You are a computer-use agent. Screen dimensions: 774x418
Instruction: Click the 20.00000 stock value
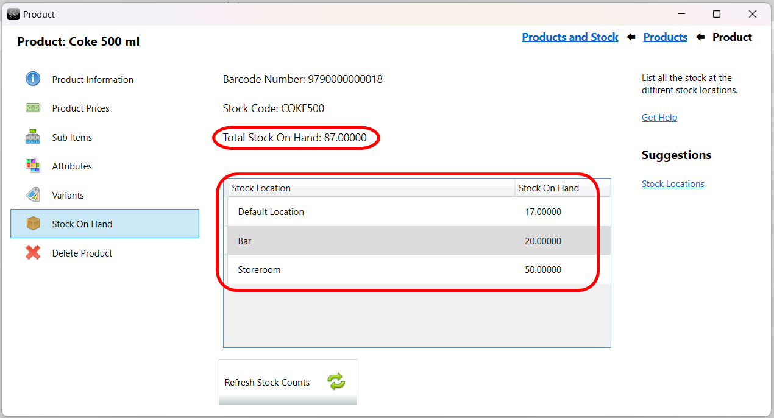[x=543, y=241]
